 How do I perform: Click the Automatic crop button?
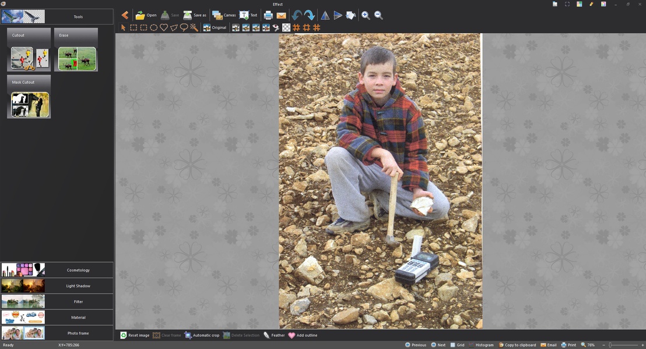202,335
